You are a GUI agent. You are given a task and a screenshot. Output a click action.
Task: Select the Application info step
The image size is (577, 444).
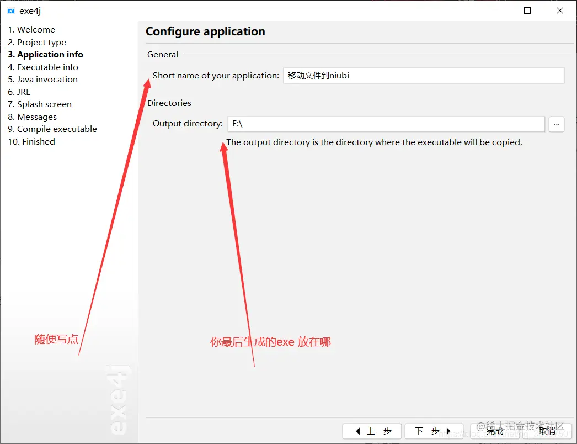tap(46, 54)
